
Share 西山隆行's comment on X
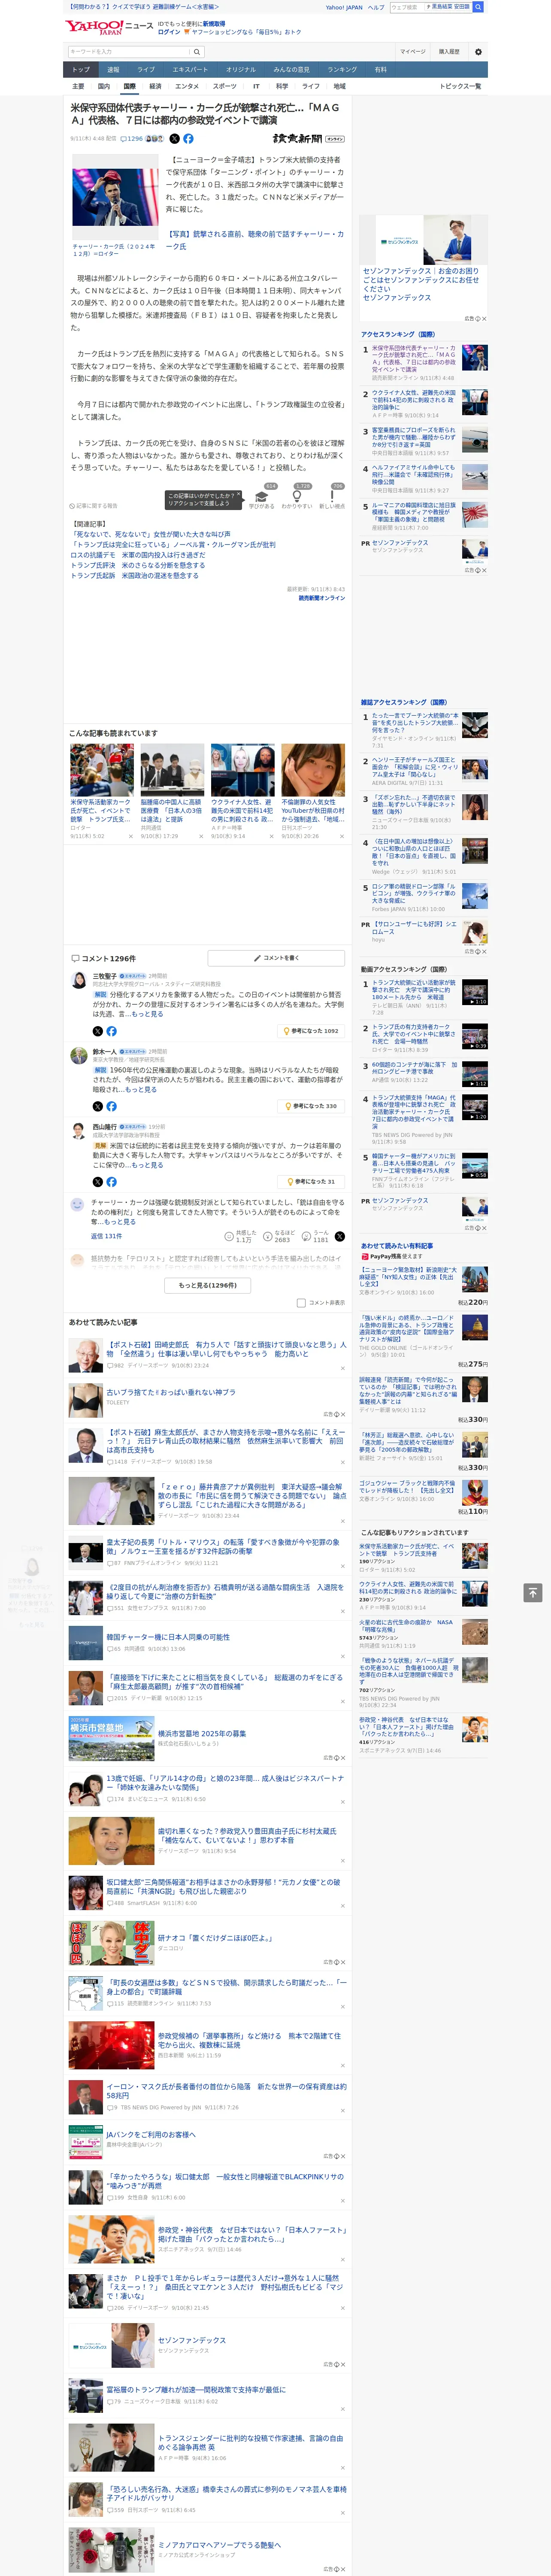point(97,1181)
